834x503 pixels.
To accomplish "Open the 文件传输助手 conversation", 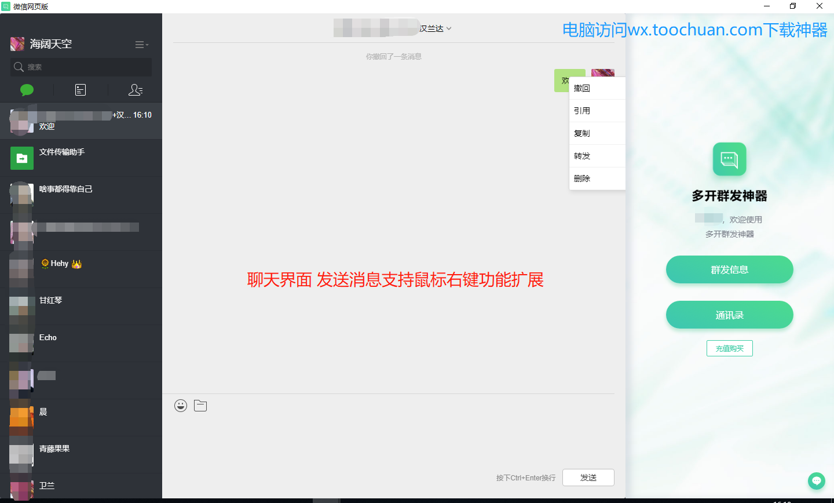I will 81,158.
